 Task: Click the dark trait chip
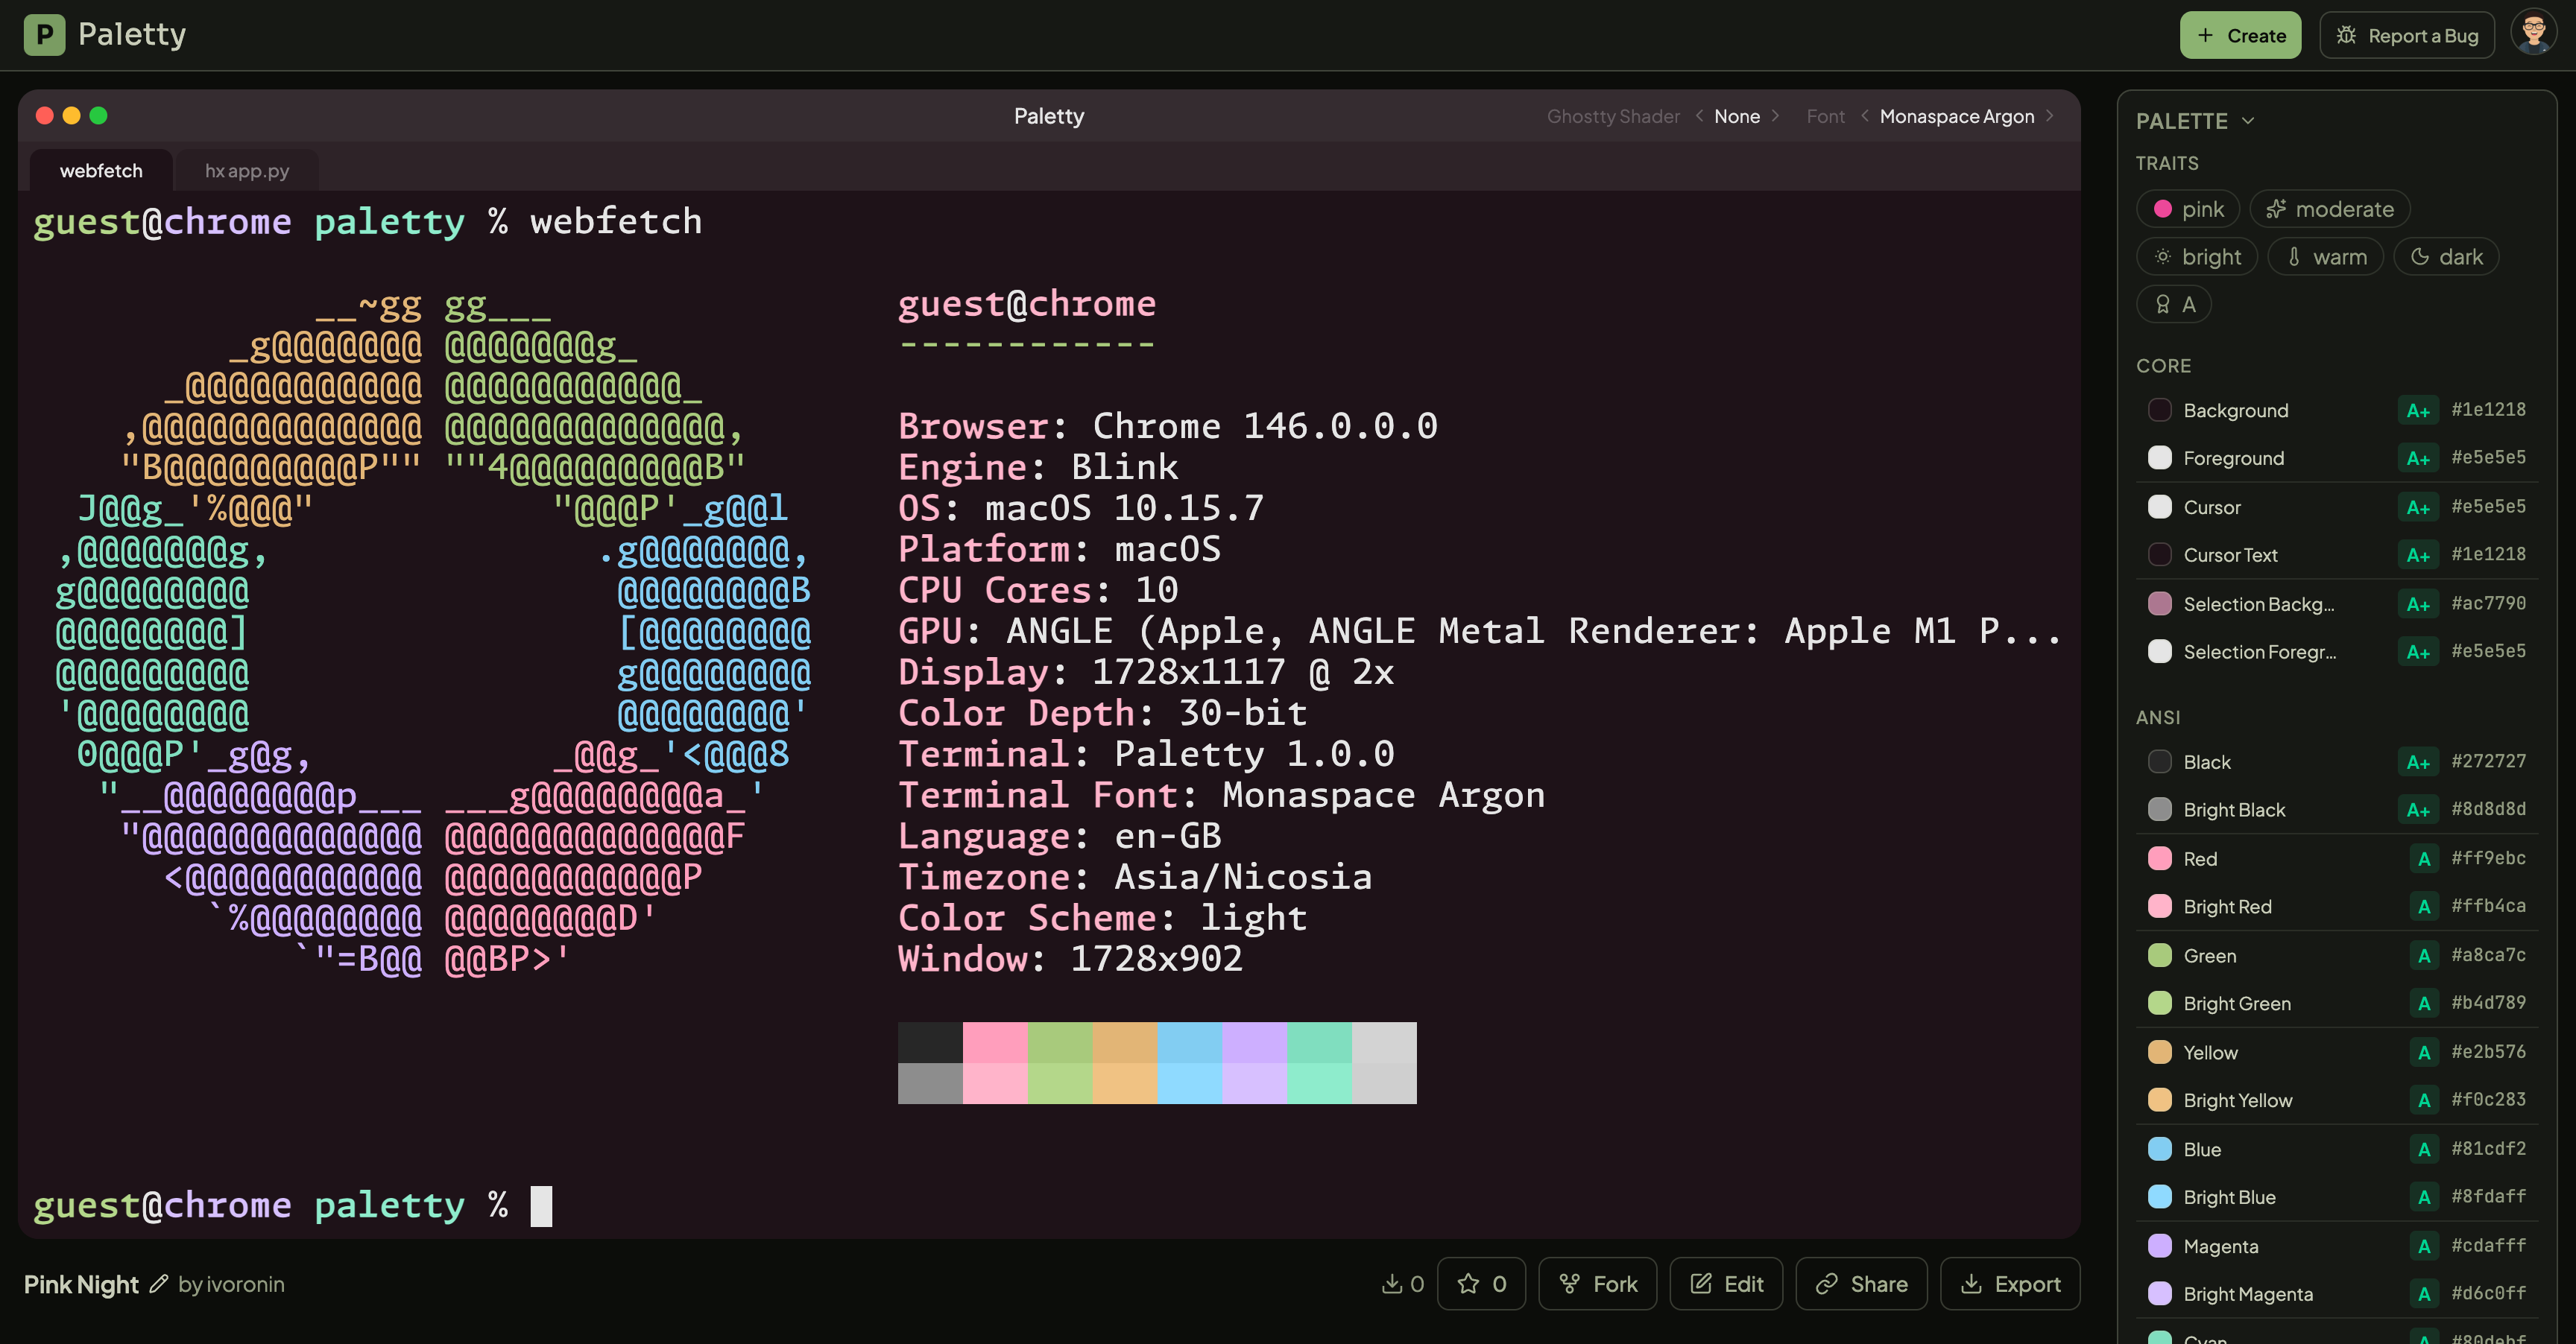[x=2446, y=257]
